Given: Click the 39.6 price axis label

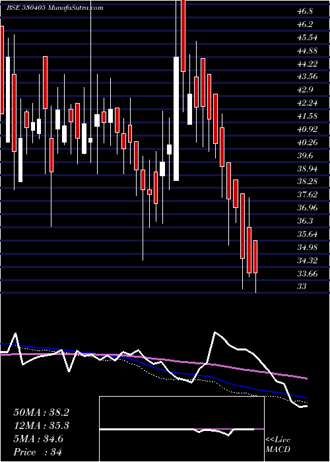Looking at the screenshot, I should coord(305,156).
